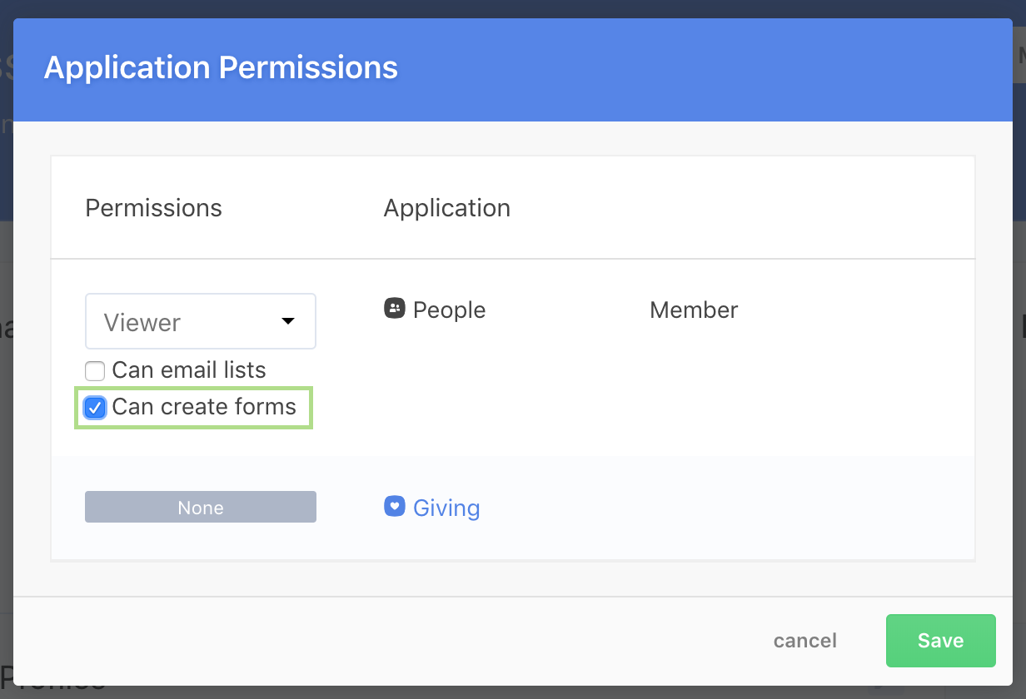Open the Viewer permissions dropdown
The image size is (1026, 699).
click(x=200, y=321)
